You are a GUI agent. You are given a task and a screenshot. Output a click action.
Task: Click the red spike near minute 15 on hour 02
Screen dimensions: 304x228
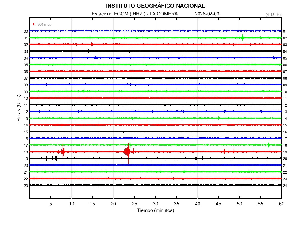(92, 44)
